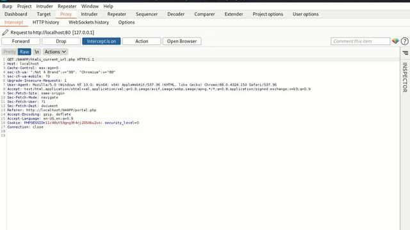Open the Proxy Options sub-tab
Image resolution: width=410 pixels, height=230 pixels.
pos(126,22)
